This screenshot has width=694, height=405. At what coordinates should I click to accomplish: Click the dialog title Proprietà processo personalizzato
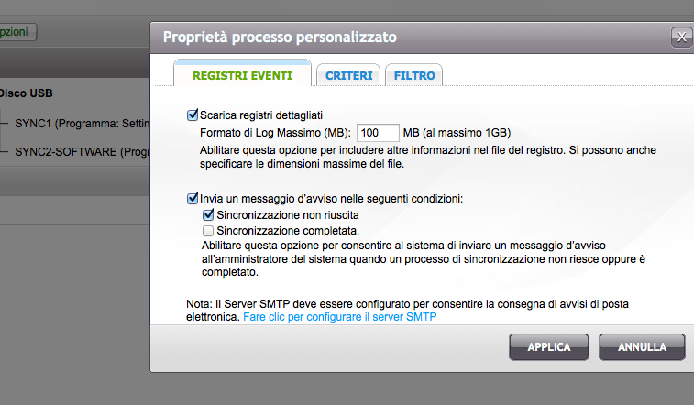point(280,38)
